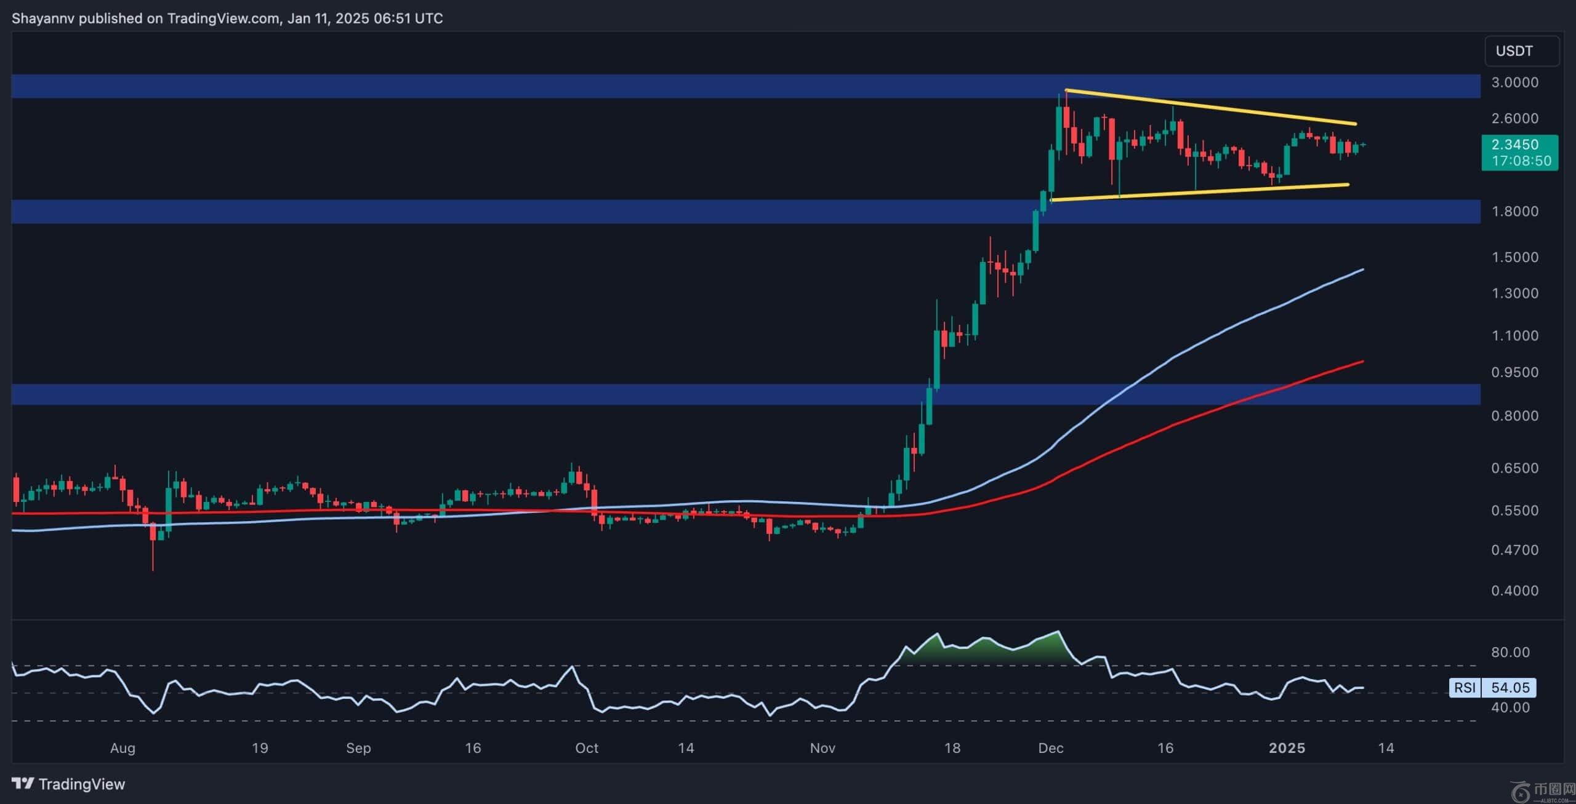Viewport: 1576px width, 804px height.
Task: Click the Nov date on time axis
Action: coord(822,748)
